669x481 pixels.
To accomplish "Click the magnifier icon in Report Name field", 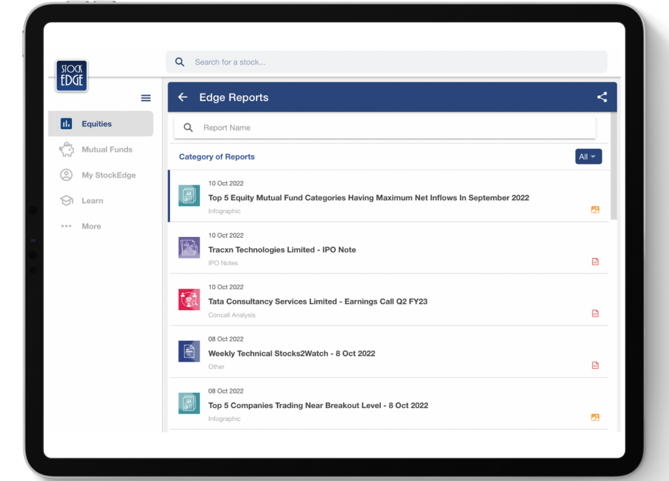I will coord(188,127).
